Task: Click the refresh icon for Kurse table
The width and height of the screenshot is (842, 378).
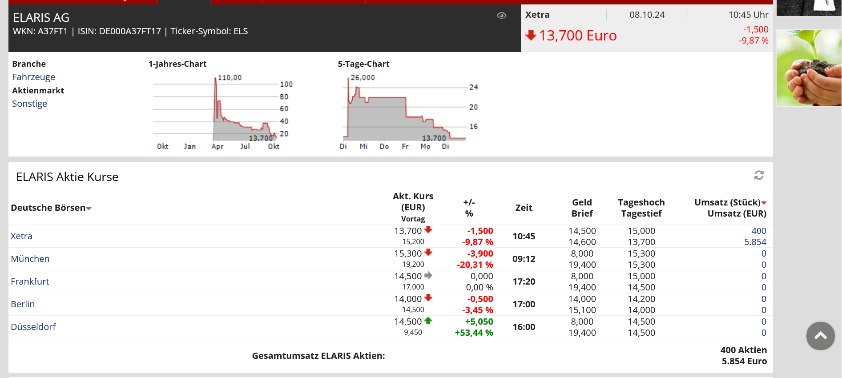Action: (759, 175)
